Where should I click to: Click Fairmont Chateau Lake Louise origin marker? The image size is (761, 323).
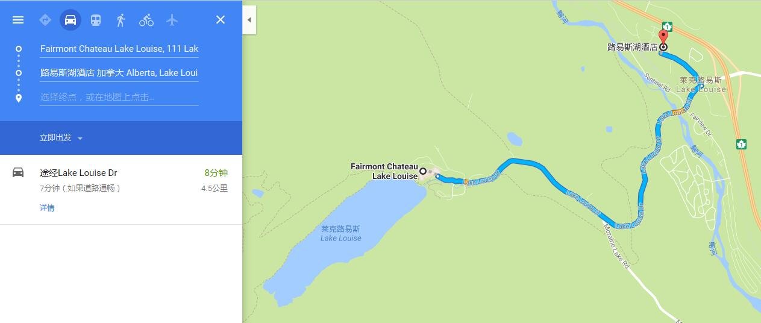423,171
